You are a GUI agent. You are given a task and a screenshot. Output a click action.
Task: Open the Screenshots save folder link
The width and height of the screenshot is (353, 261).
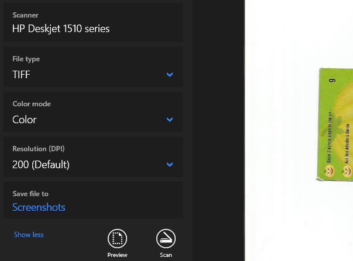39,207
